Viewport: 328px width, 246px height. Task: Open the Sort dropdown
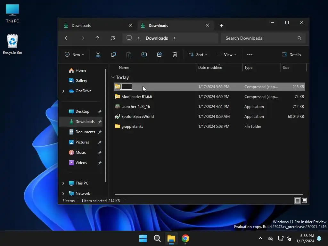click(x=198, y=54)
